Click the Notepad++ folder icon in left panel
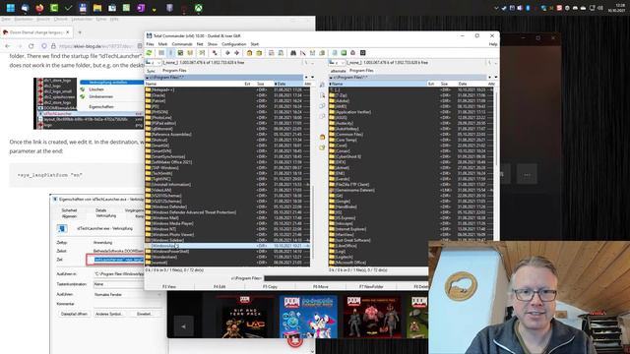This screenshot has height=354, width=630. [x=149, y=89]
